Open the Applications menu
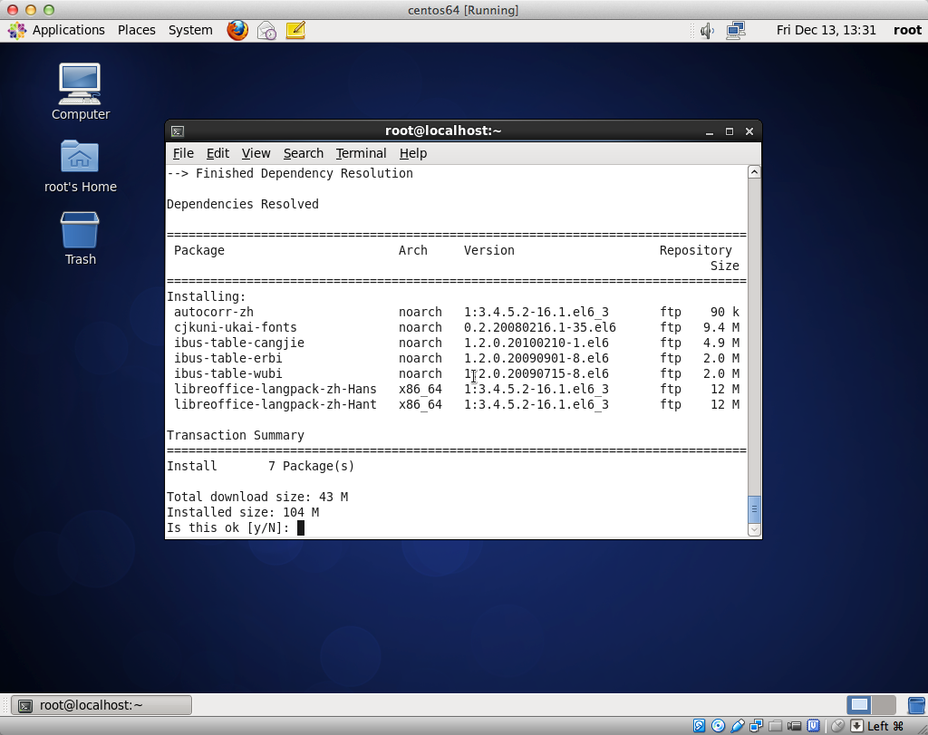Image resolution: width=928 pixels, height=735 pixels. (x=68, y=30)
